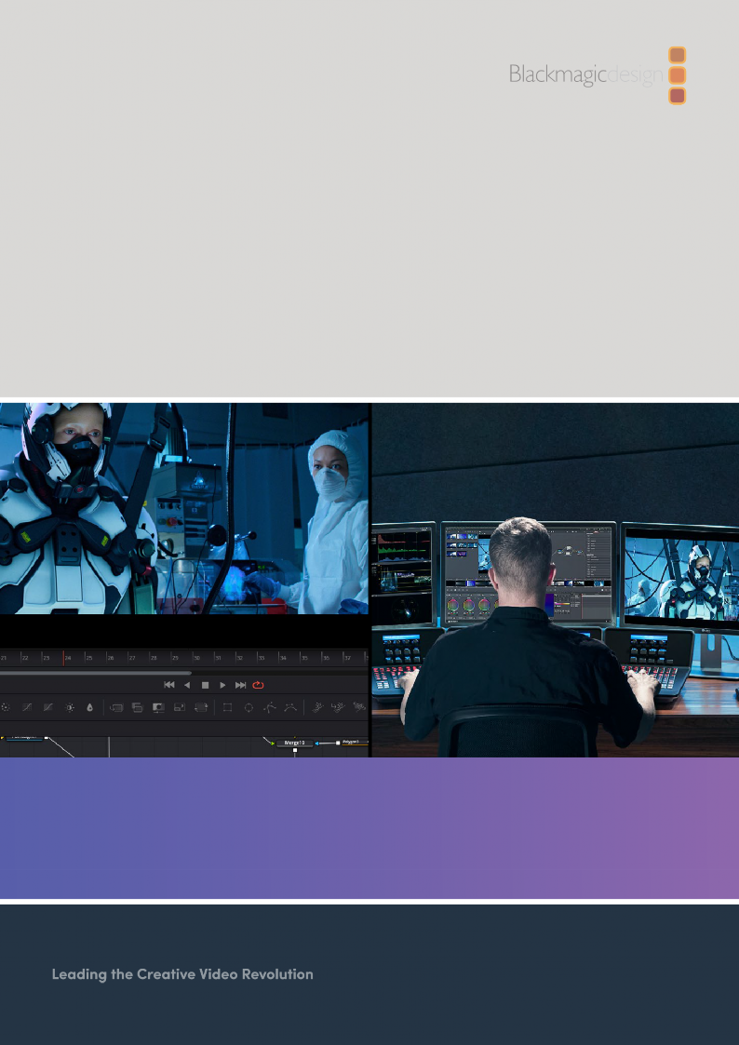
Task: Jump to the last frame
Action: [x=240, y=685]
